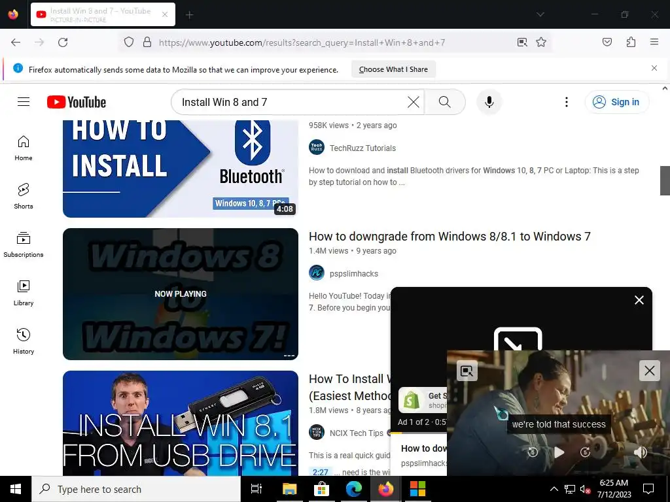Viewport: 670px width, 502px height.
Task: Open How to downgrade from Windows 8/8.1 title
Action: [450, 237]
